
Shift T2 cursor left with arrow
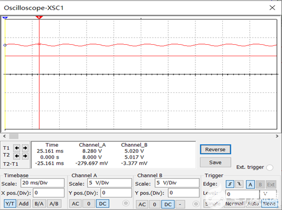click(17, 156)
